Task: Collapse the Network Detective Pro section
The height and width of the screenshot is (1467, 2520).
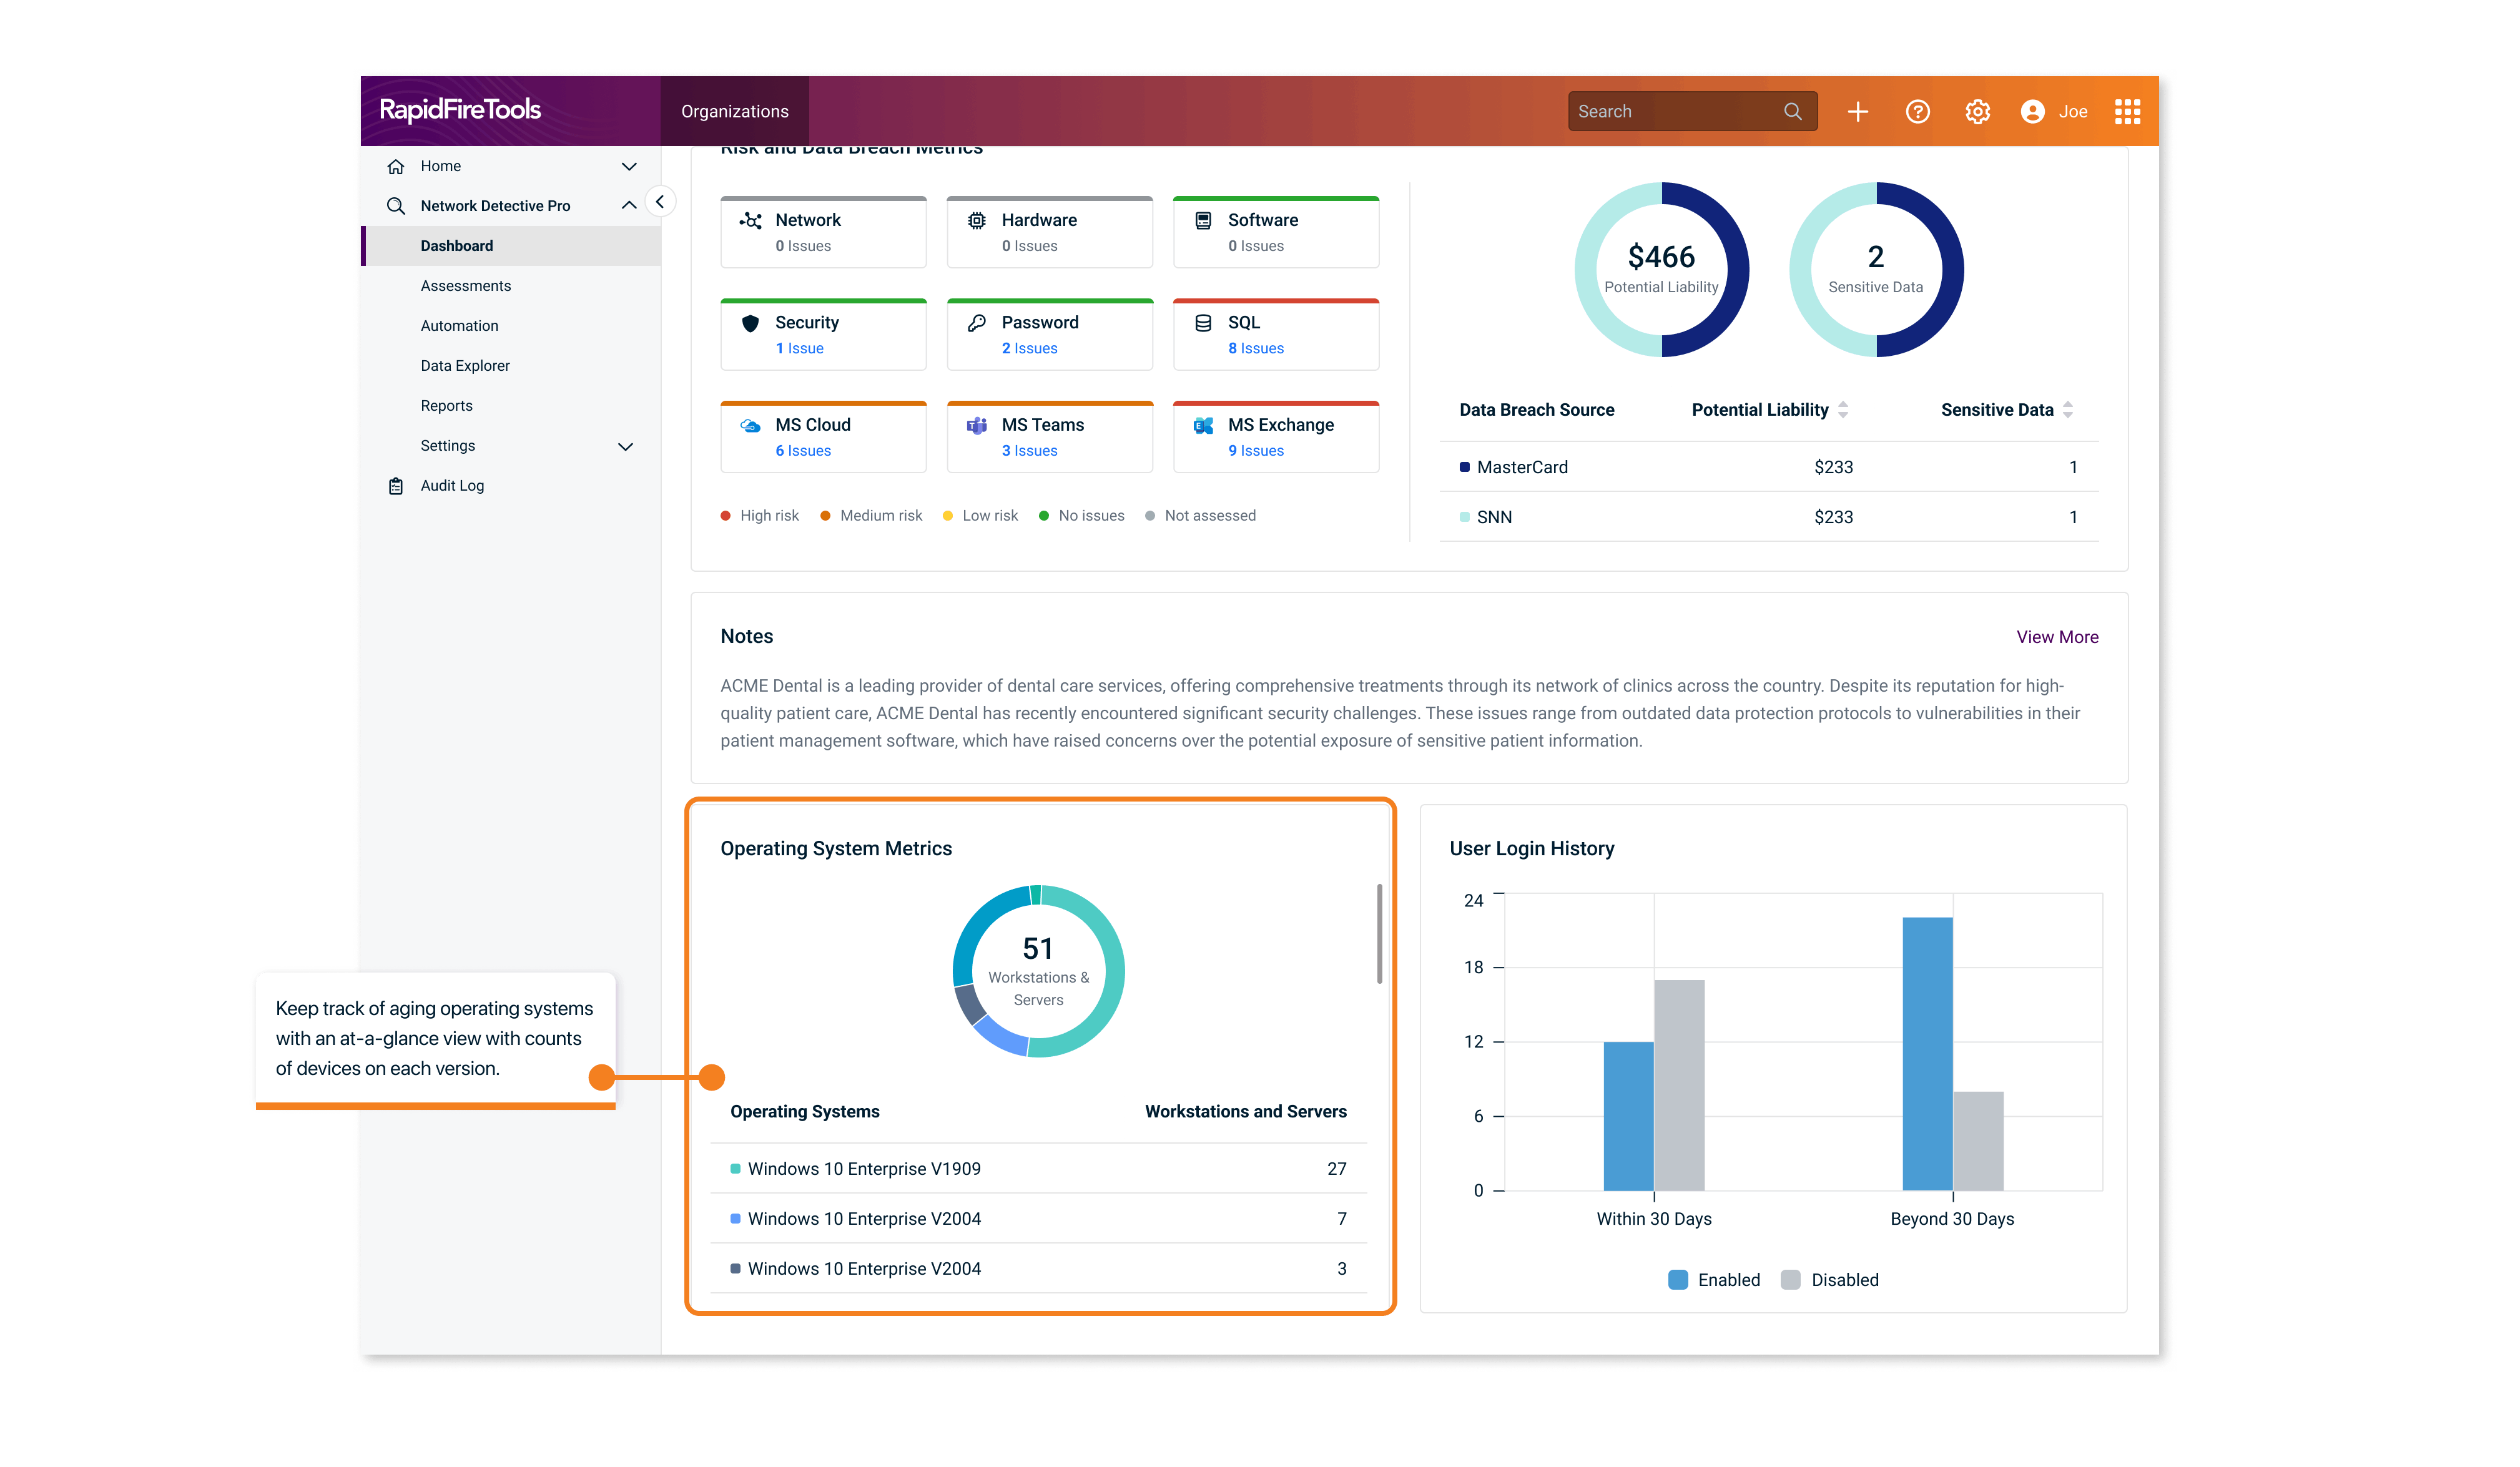Action: coord(629,205)
